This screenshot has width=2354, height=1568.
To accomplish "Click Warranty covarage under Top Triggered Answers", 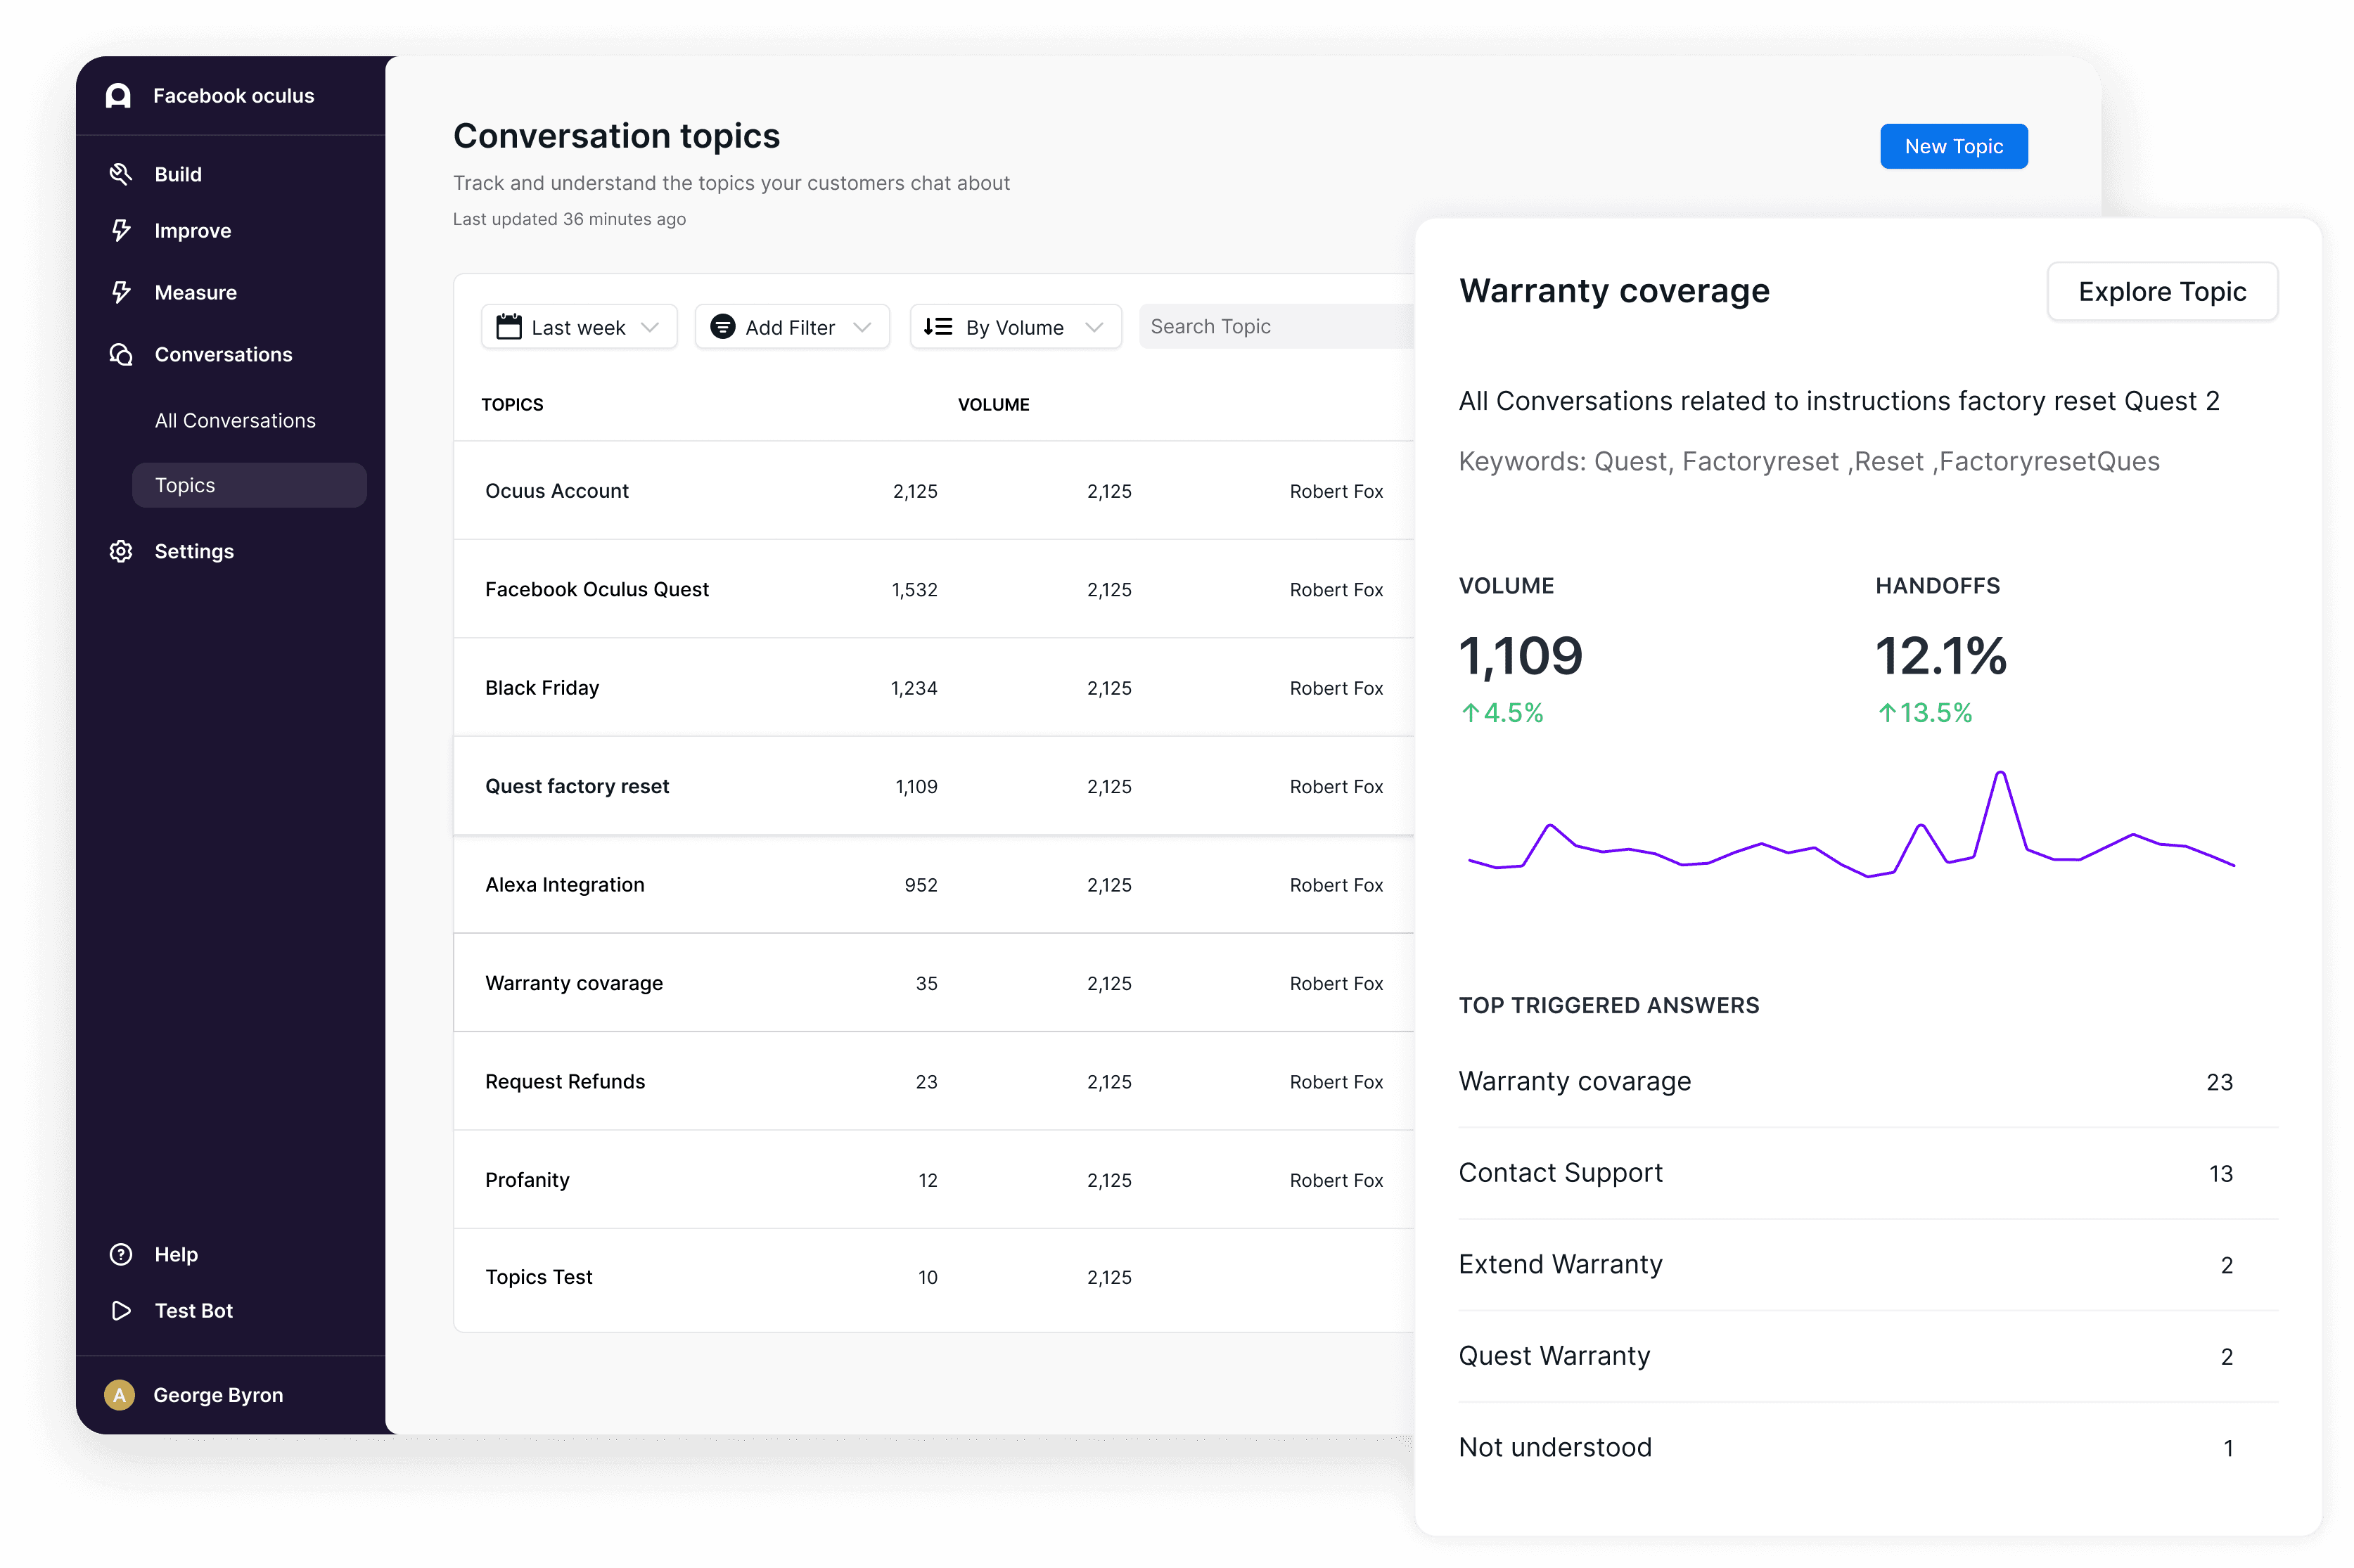I will [x=1867, y=1081].
